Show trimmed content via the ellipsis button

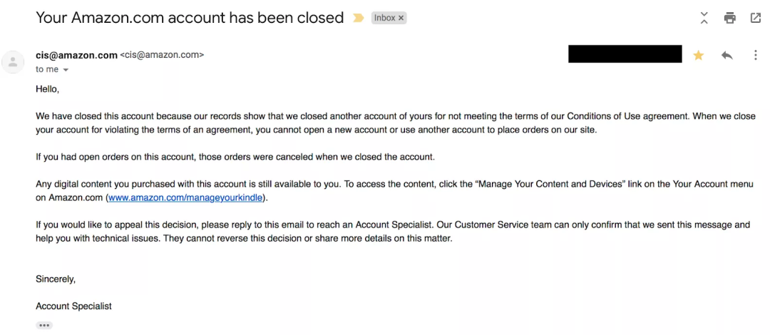tap(44, 325)
